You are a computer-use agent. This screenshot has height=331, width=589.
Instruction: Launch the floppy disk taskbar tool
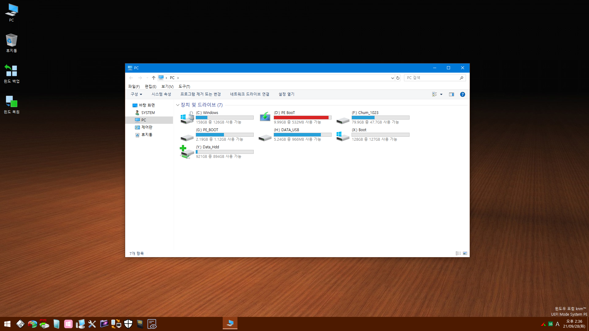(21, 324)
